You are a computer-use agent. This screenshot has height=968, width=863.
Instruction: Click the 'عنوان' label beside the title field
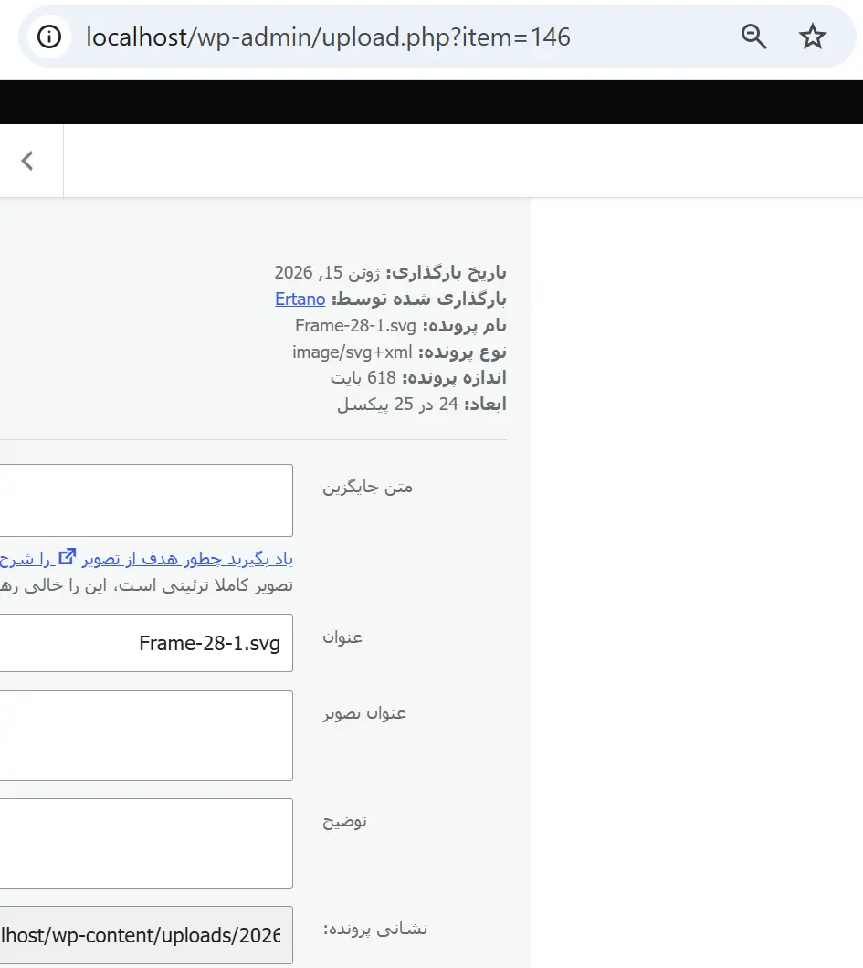[x=342, y=637]
